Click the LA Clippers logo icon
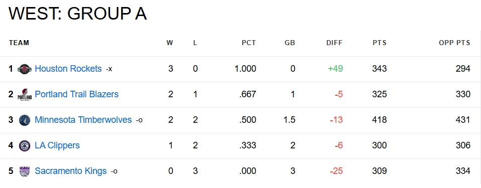The image size is (481, 188). pyautogui.click(x=25, y=146)
